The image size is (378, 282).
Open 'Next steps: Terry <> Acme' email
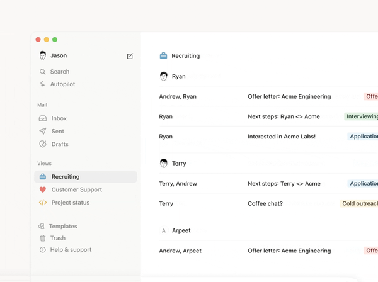tap(268, 184)
